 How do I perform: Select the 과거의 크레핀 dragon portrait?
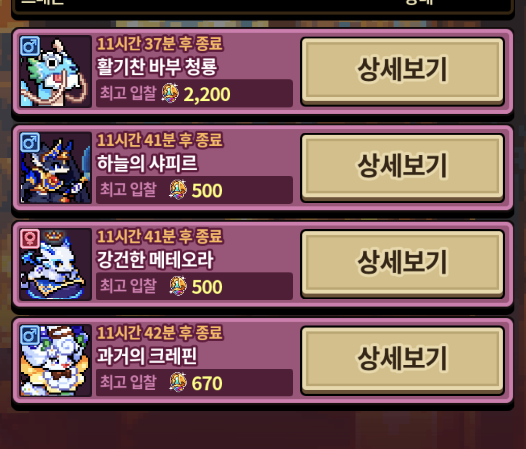coord(56,360)
